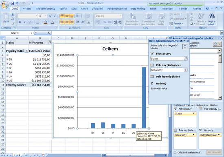
Task: Open the Vložení ribbon tab
Action: pos(27,9)
